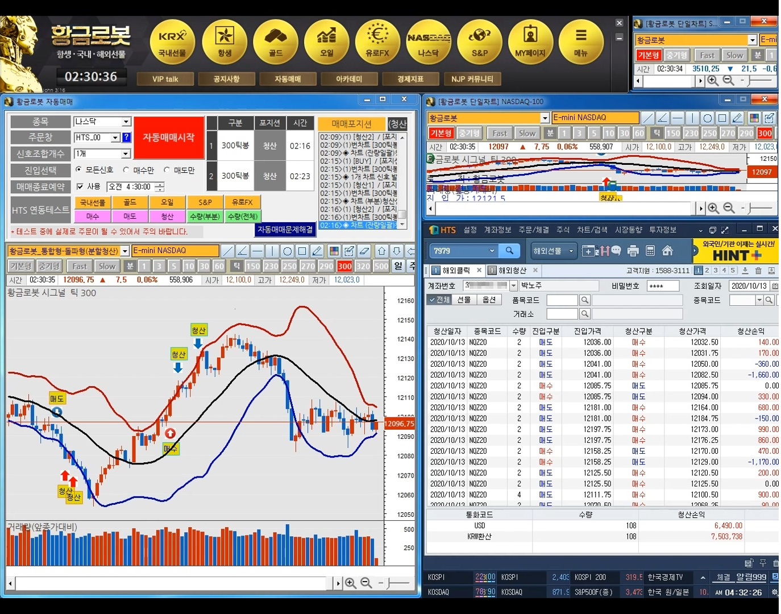The width and height of the screenshot is (781, 614).
Task: Click the bottom chart horizontal scrollbar
Action: click(x=173, y=583)
